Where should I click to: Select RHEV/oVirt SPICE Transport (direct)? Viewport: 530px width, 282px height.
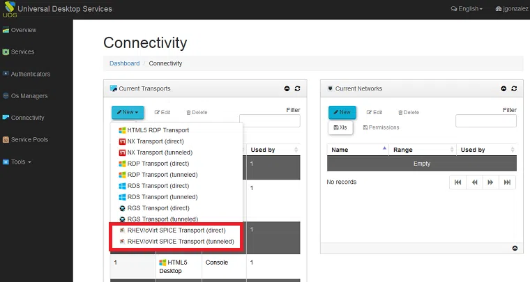click(x=176, y=230)
